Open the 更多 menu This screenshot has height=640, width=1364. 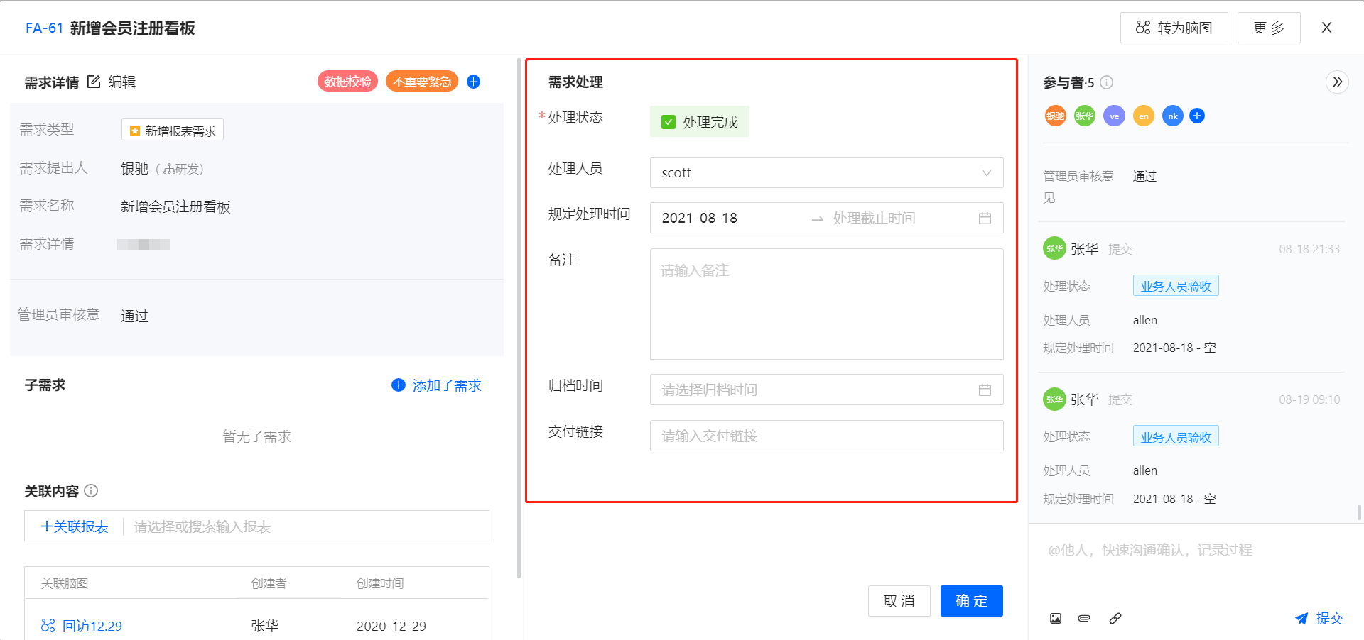[1269, 28]
